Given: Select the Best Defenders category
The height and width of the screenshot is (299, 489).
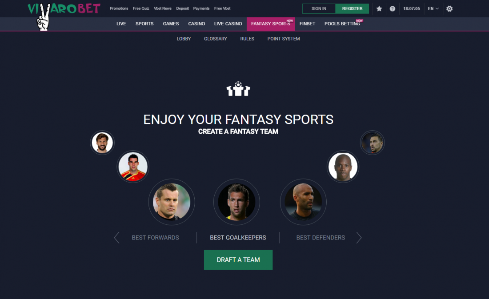Looking at the screenshot, I should point(321,238).
